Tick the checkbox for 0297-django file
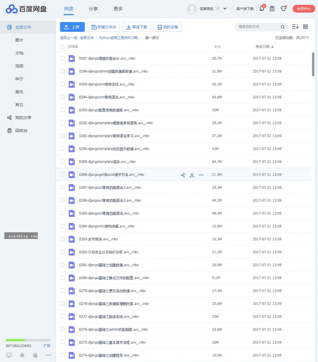Screen dimensions: 318x362 (x=62, y=58)
